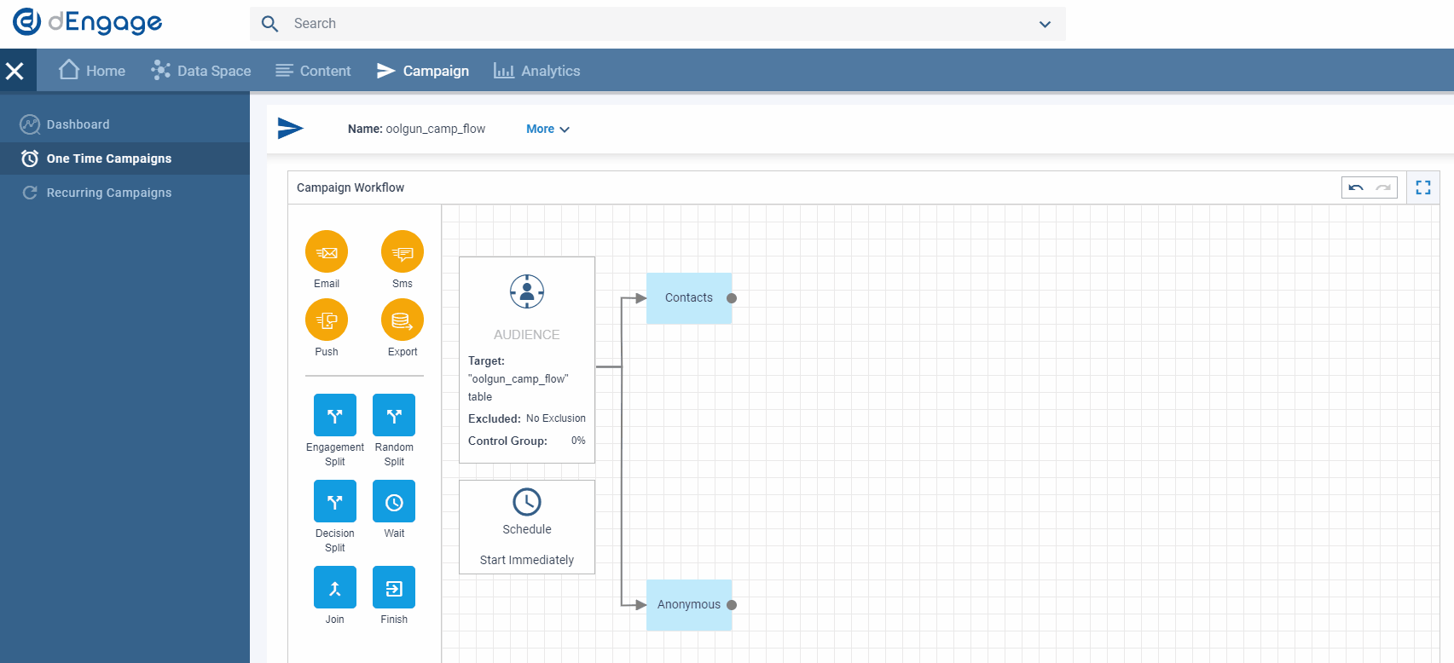Image resolution: width=1454 pixels, height=663 pixels.
Task: Close the side menu with X icon
Action: tap(14, 71)
